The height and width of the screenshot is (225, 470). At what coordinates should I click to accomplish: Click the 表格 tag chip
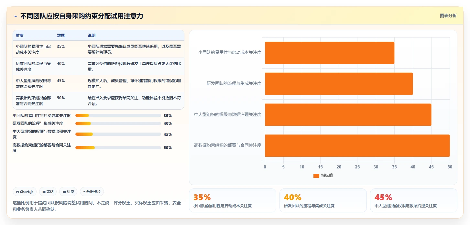click(x=48, y=192)
